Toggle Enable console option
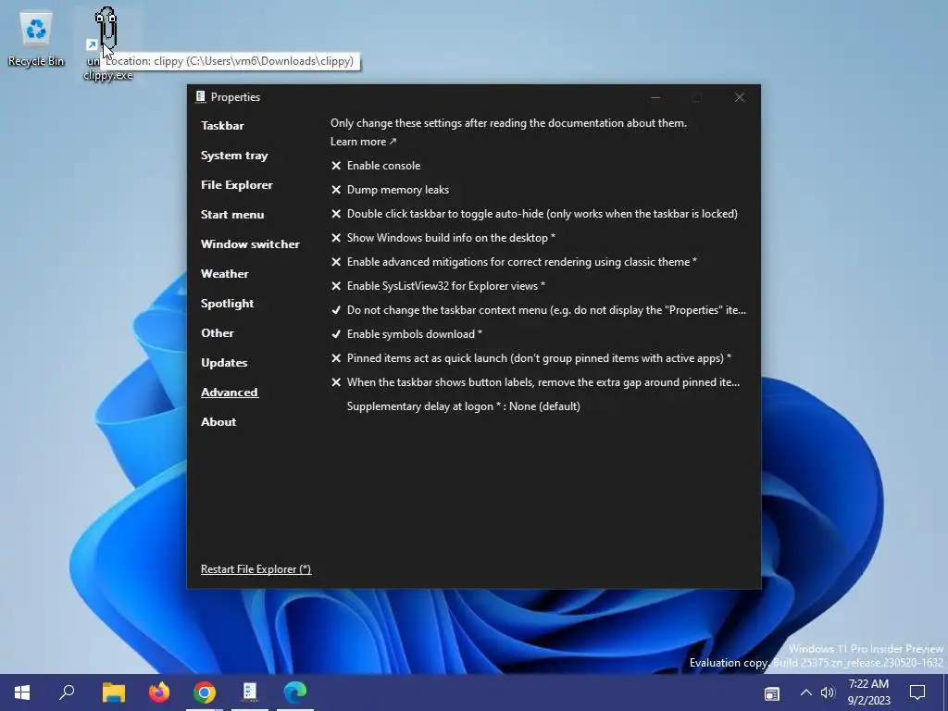This screenshot has width=948, height=711. pyautogui.click(x=376, y=165)
